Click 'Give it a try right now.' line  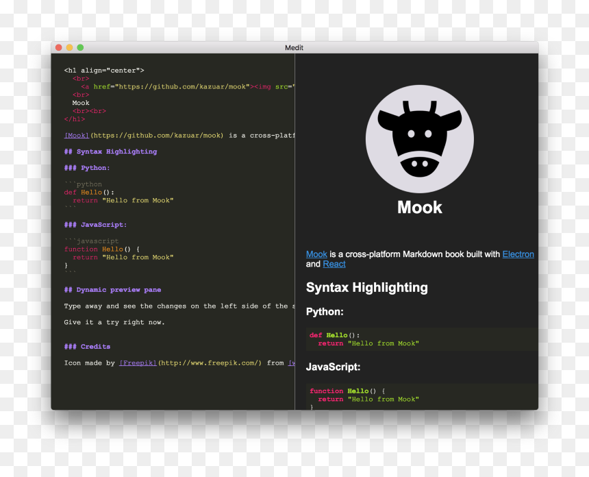click(x=114, y=322)
